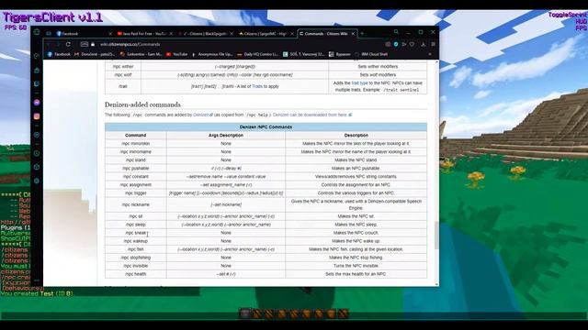Screen dimensions: 588x330
Task: Click the /npc fish command cell
Action: [x=136, y=249]
